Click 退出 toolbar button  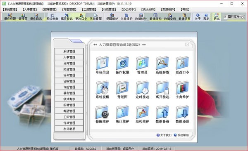point(217,17)
